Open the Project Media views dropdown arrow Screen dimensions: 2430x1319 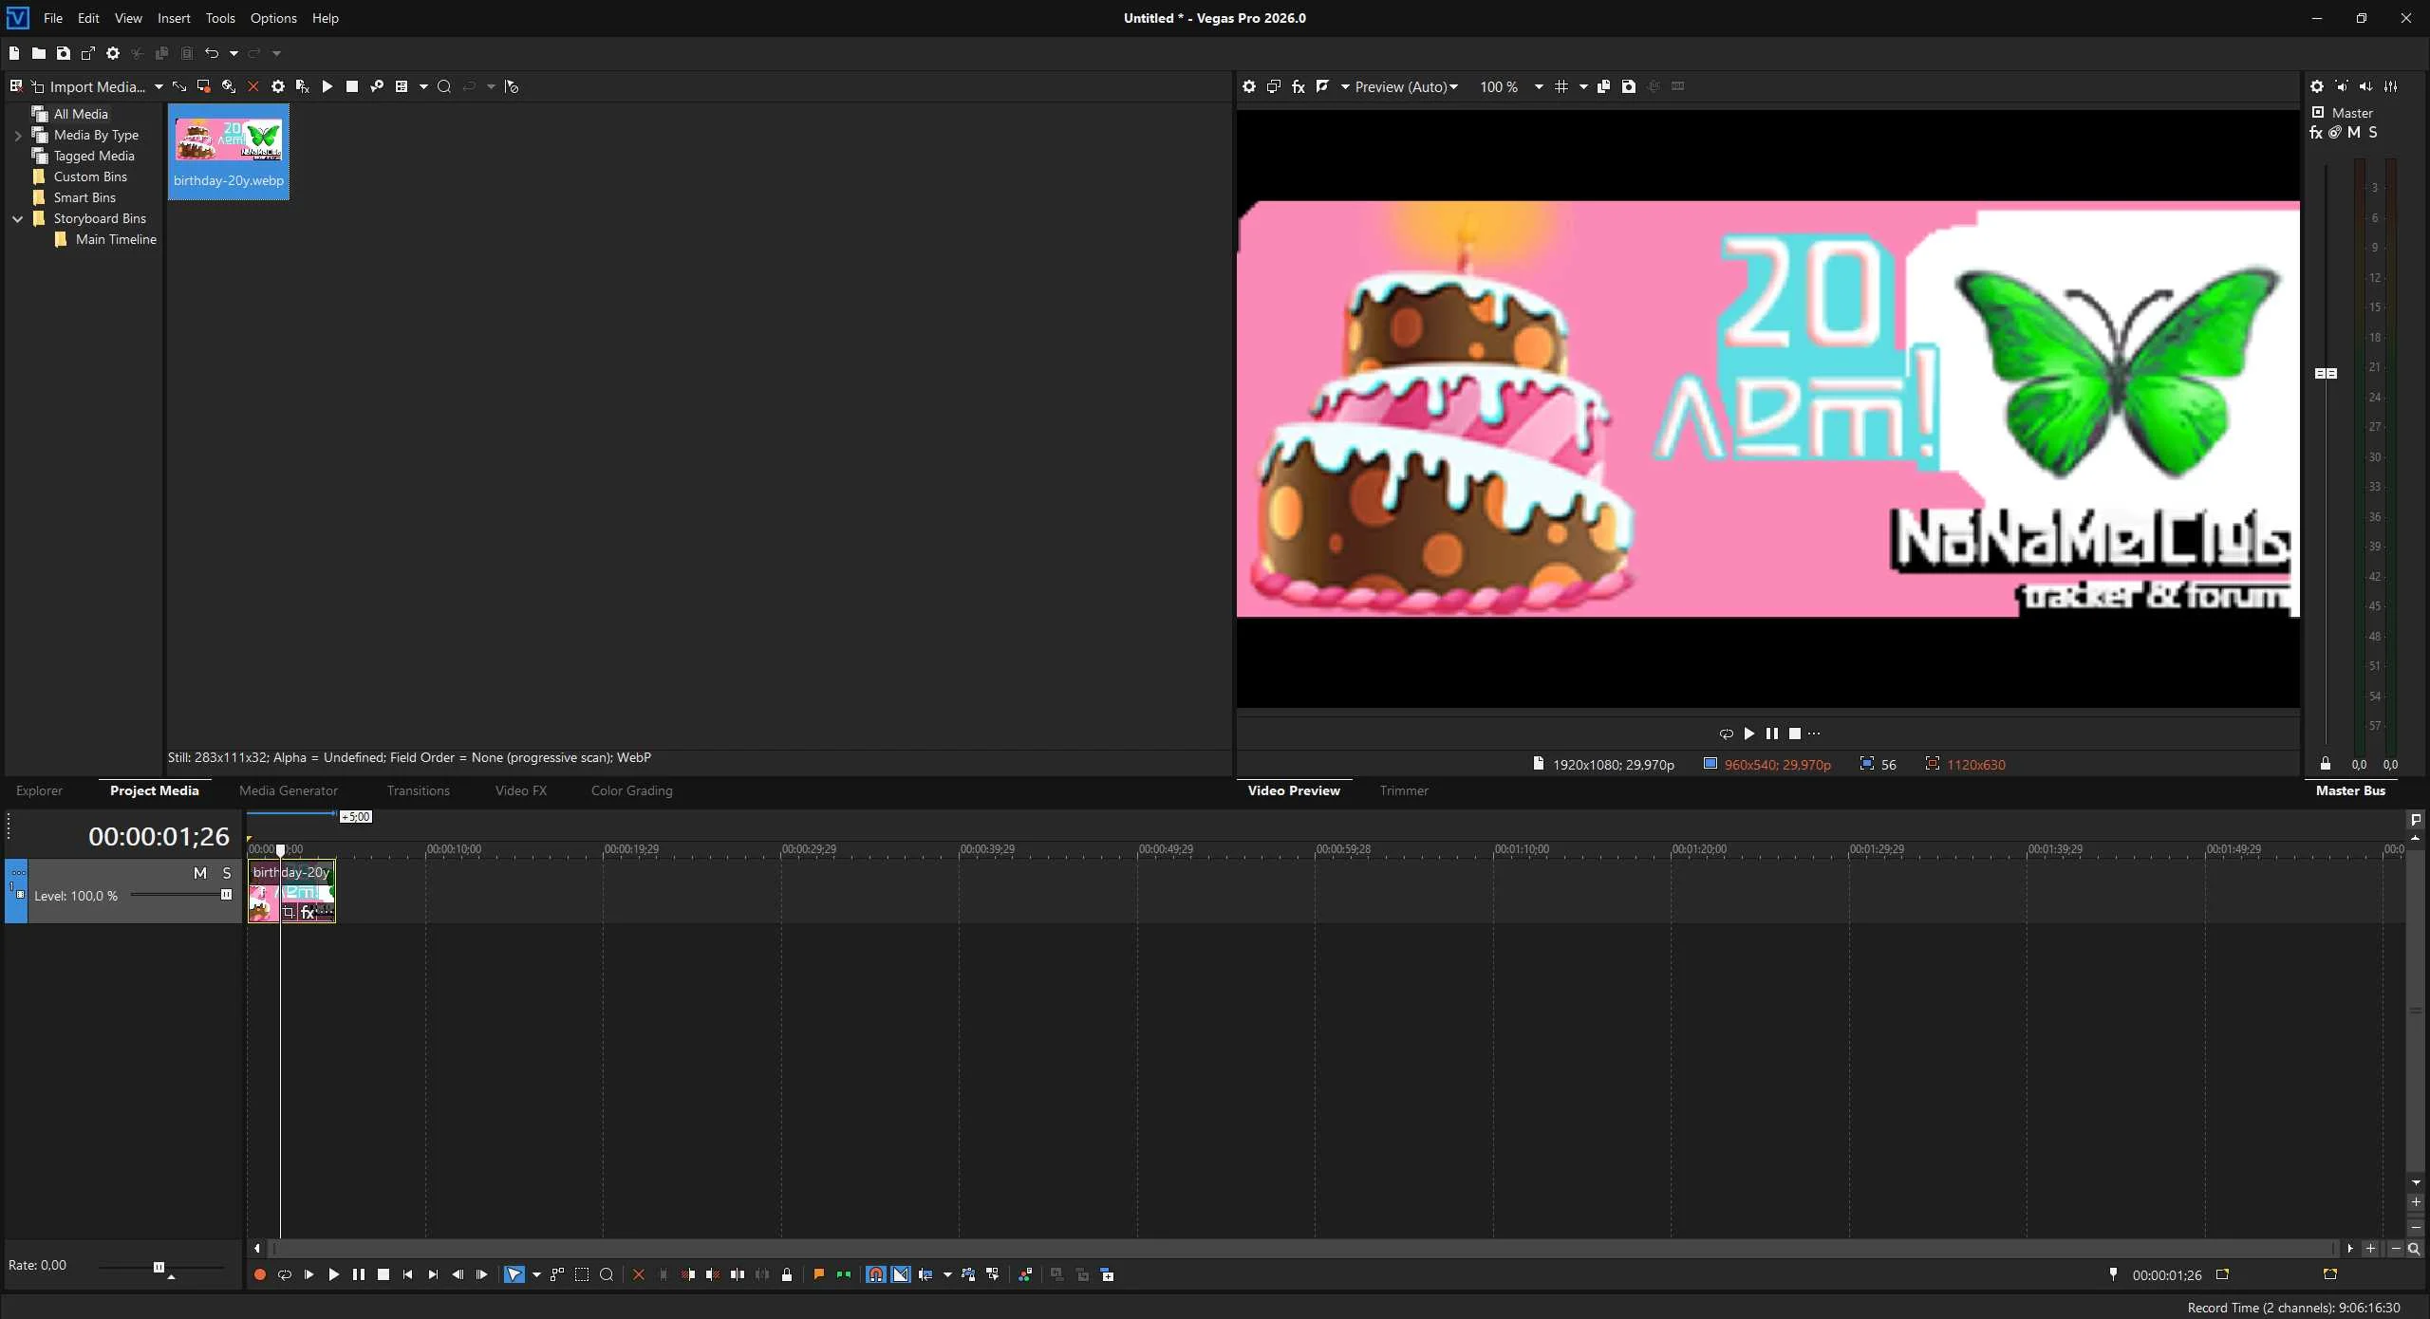click(423, 86)
